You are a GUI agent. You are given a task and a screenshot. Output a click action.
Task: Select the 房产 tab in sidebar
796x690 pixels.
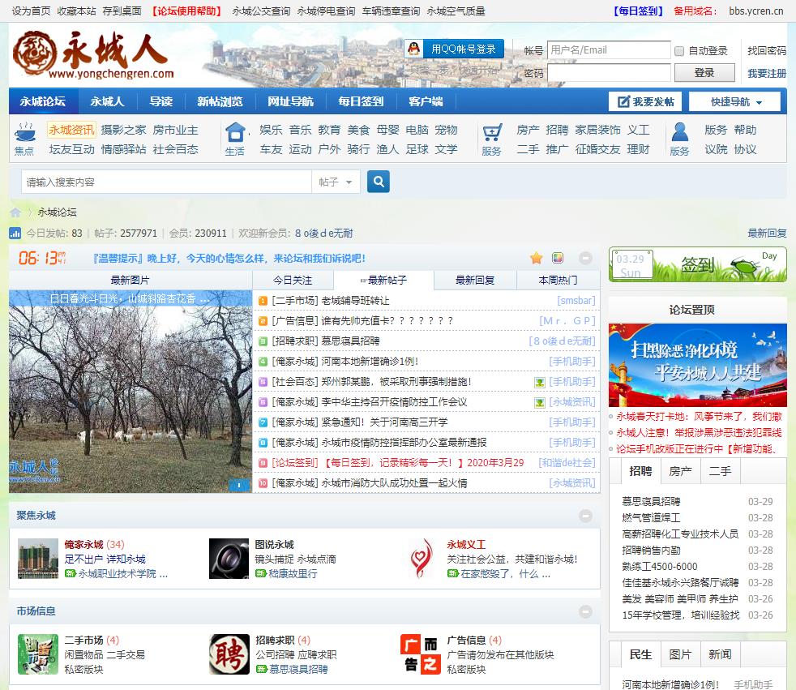click(x=680, y=471)
